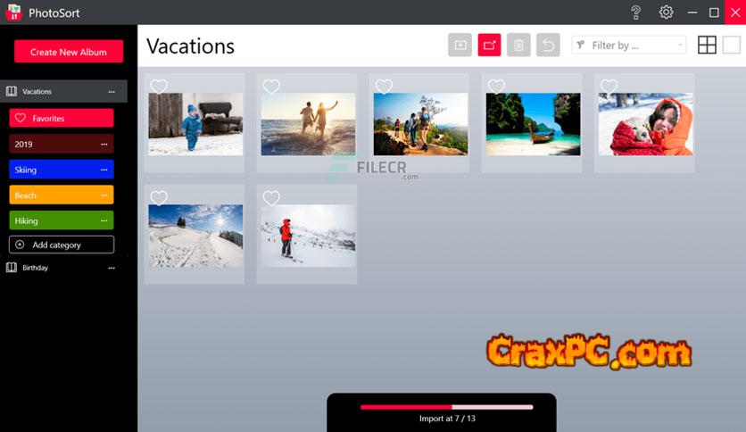Image resolution: width=746 pixels, height=432 pixels.
Task: Close the PhotoSort window
Action: [735, 12]
